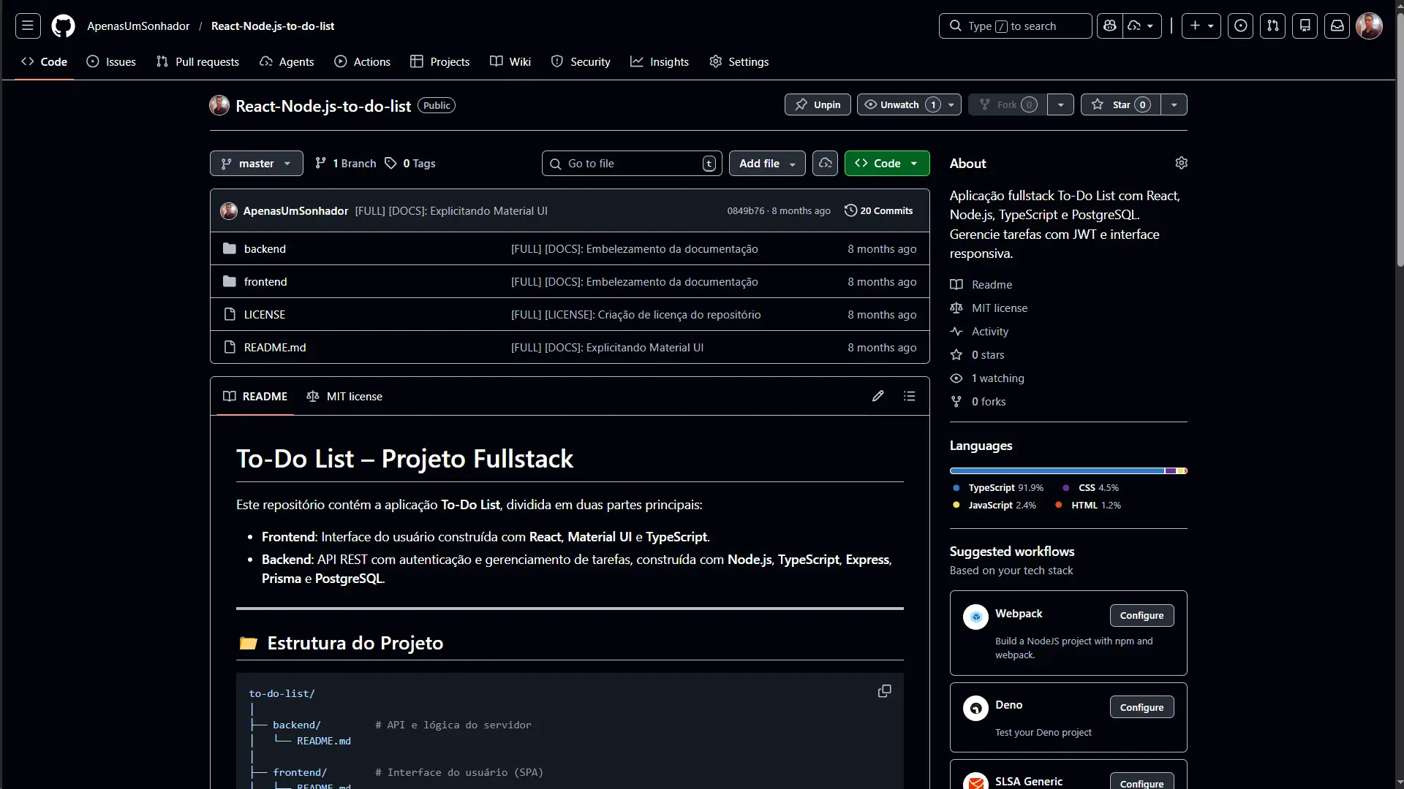The image size is (1404, 789).
Task: Edit repository details gear icon
Action: click(x=1181, y=163)
